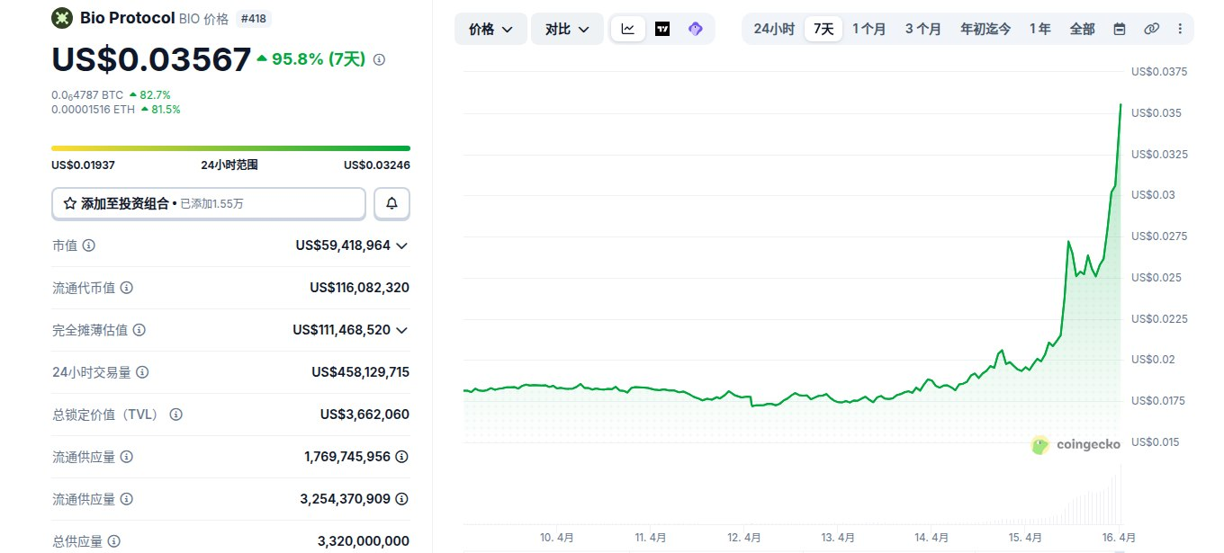1224x553 pixels.
Task: Select 7天 time range
Action: click(823, 29)
